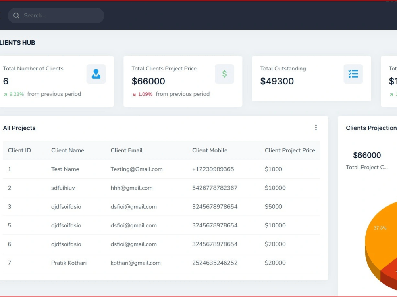This screenshot has width=397, height=297.
Task: Click the $66000 total in Clients Projection
Action: pyautogui.click(x=367, y=155)
